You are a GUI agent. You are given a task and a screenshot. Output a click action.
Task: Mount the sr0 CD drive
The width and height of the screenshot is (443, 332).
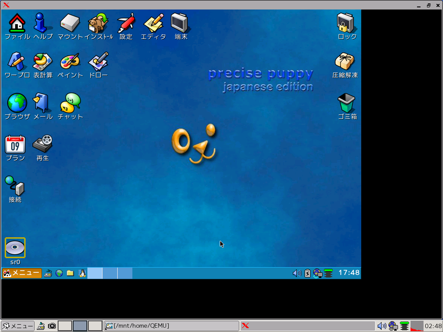click(x=15, y=248)
